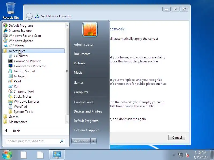Open Windows Fax and Scan icon

click(x=5, y=36)
